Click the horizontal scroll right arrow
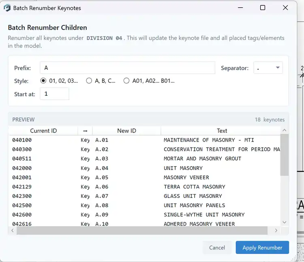 276,230
